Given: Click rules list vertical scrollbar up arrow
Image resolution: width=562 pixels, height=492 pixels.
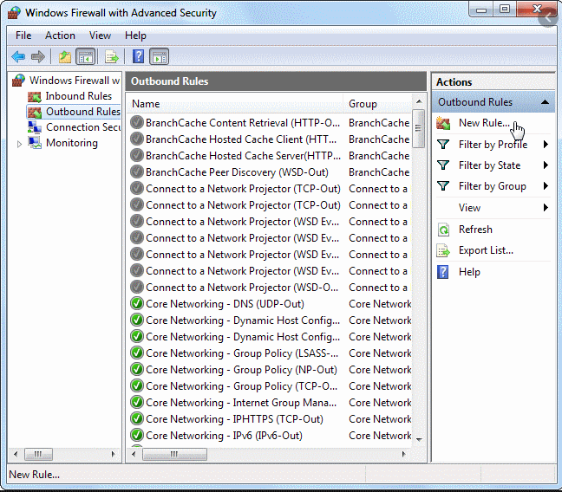Looking at the screenshot, I should coord(419,101).
